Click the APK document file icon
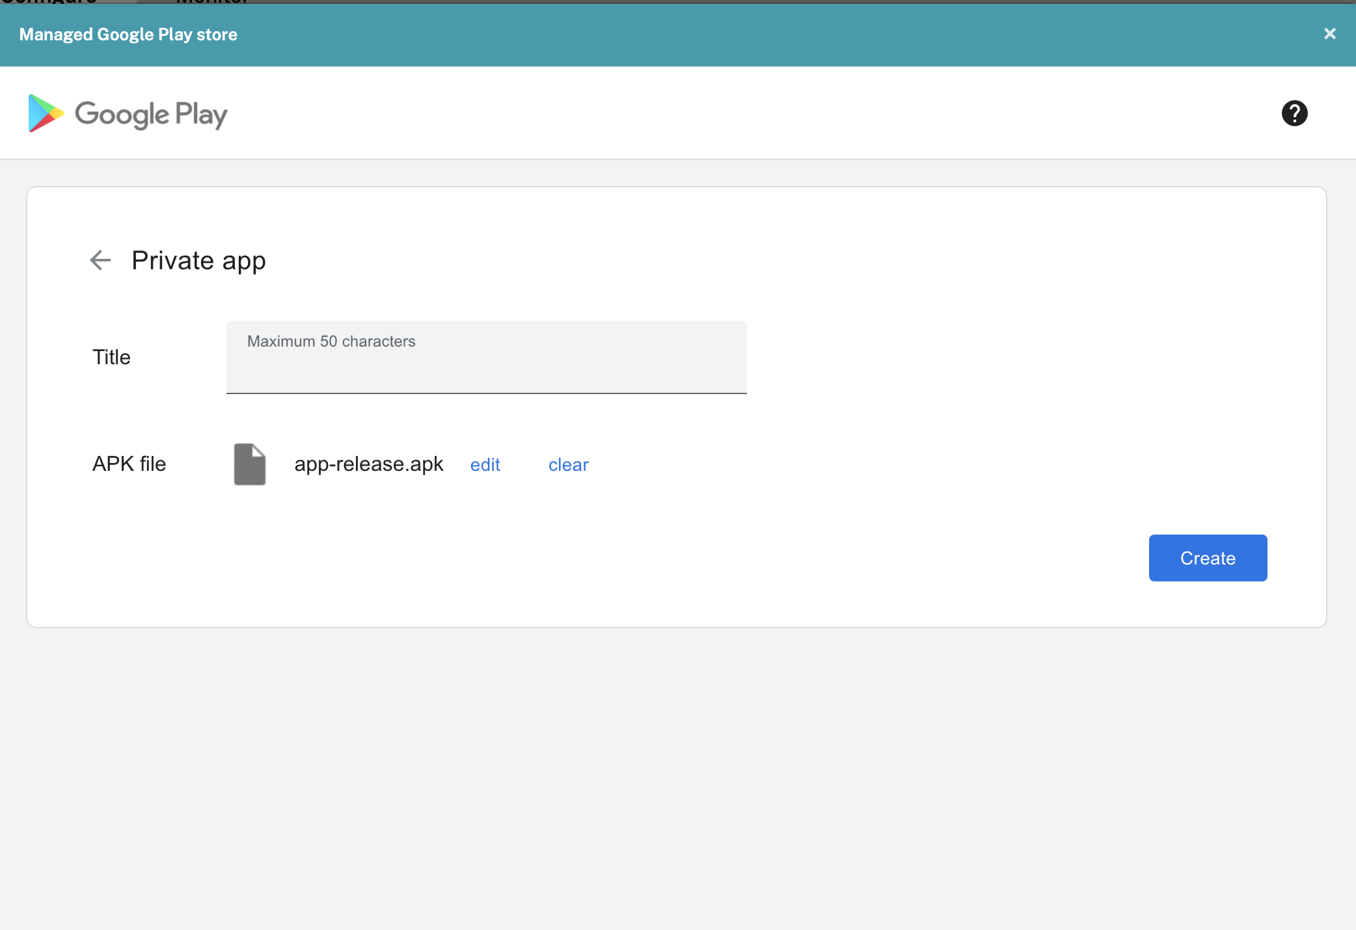 [x=250, y=464]
